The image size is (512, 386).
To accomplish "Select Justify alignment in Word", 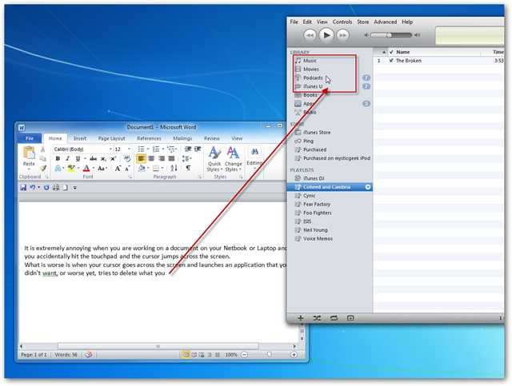I will coord(171,158).
